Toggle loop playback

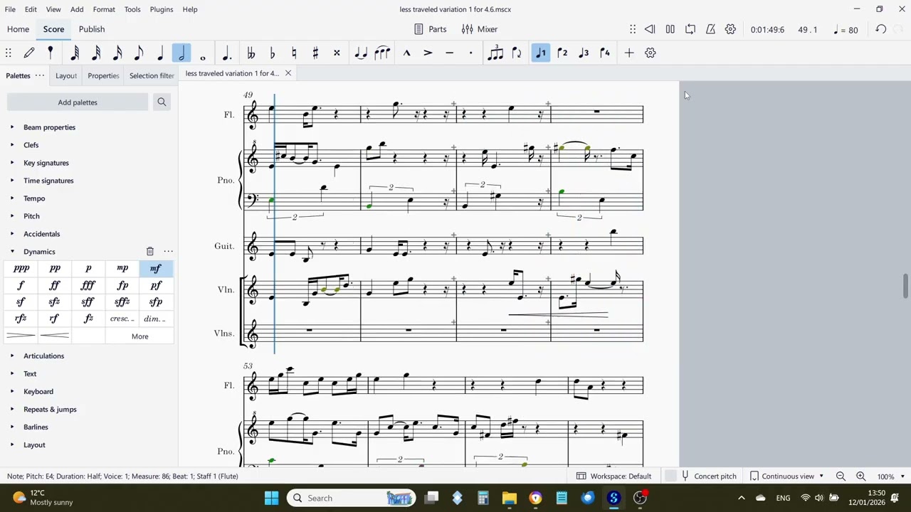690,29
